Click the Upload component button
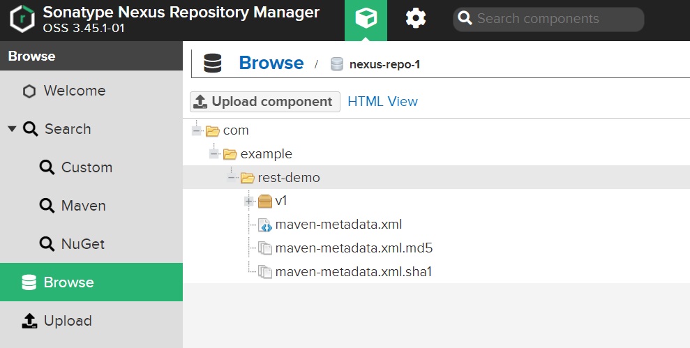690x348 pixels. (265, 102)
